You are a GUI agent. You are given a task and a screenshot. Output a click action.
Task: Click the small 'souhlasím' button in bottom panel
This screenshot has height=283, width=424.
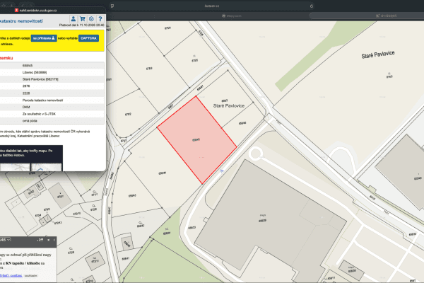[31, 276]
